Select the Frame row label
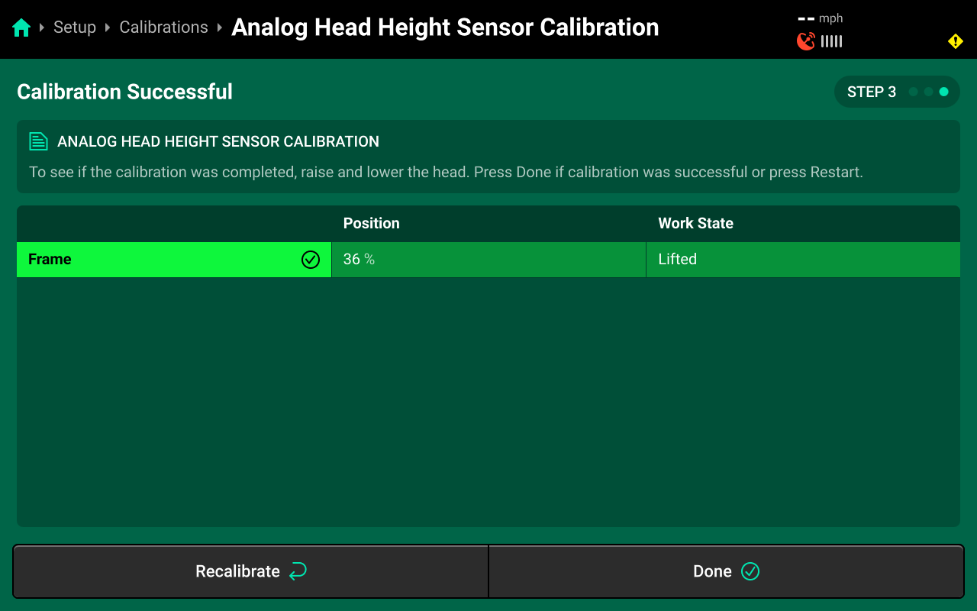 tap(50, 260)
